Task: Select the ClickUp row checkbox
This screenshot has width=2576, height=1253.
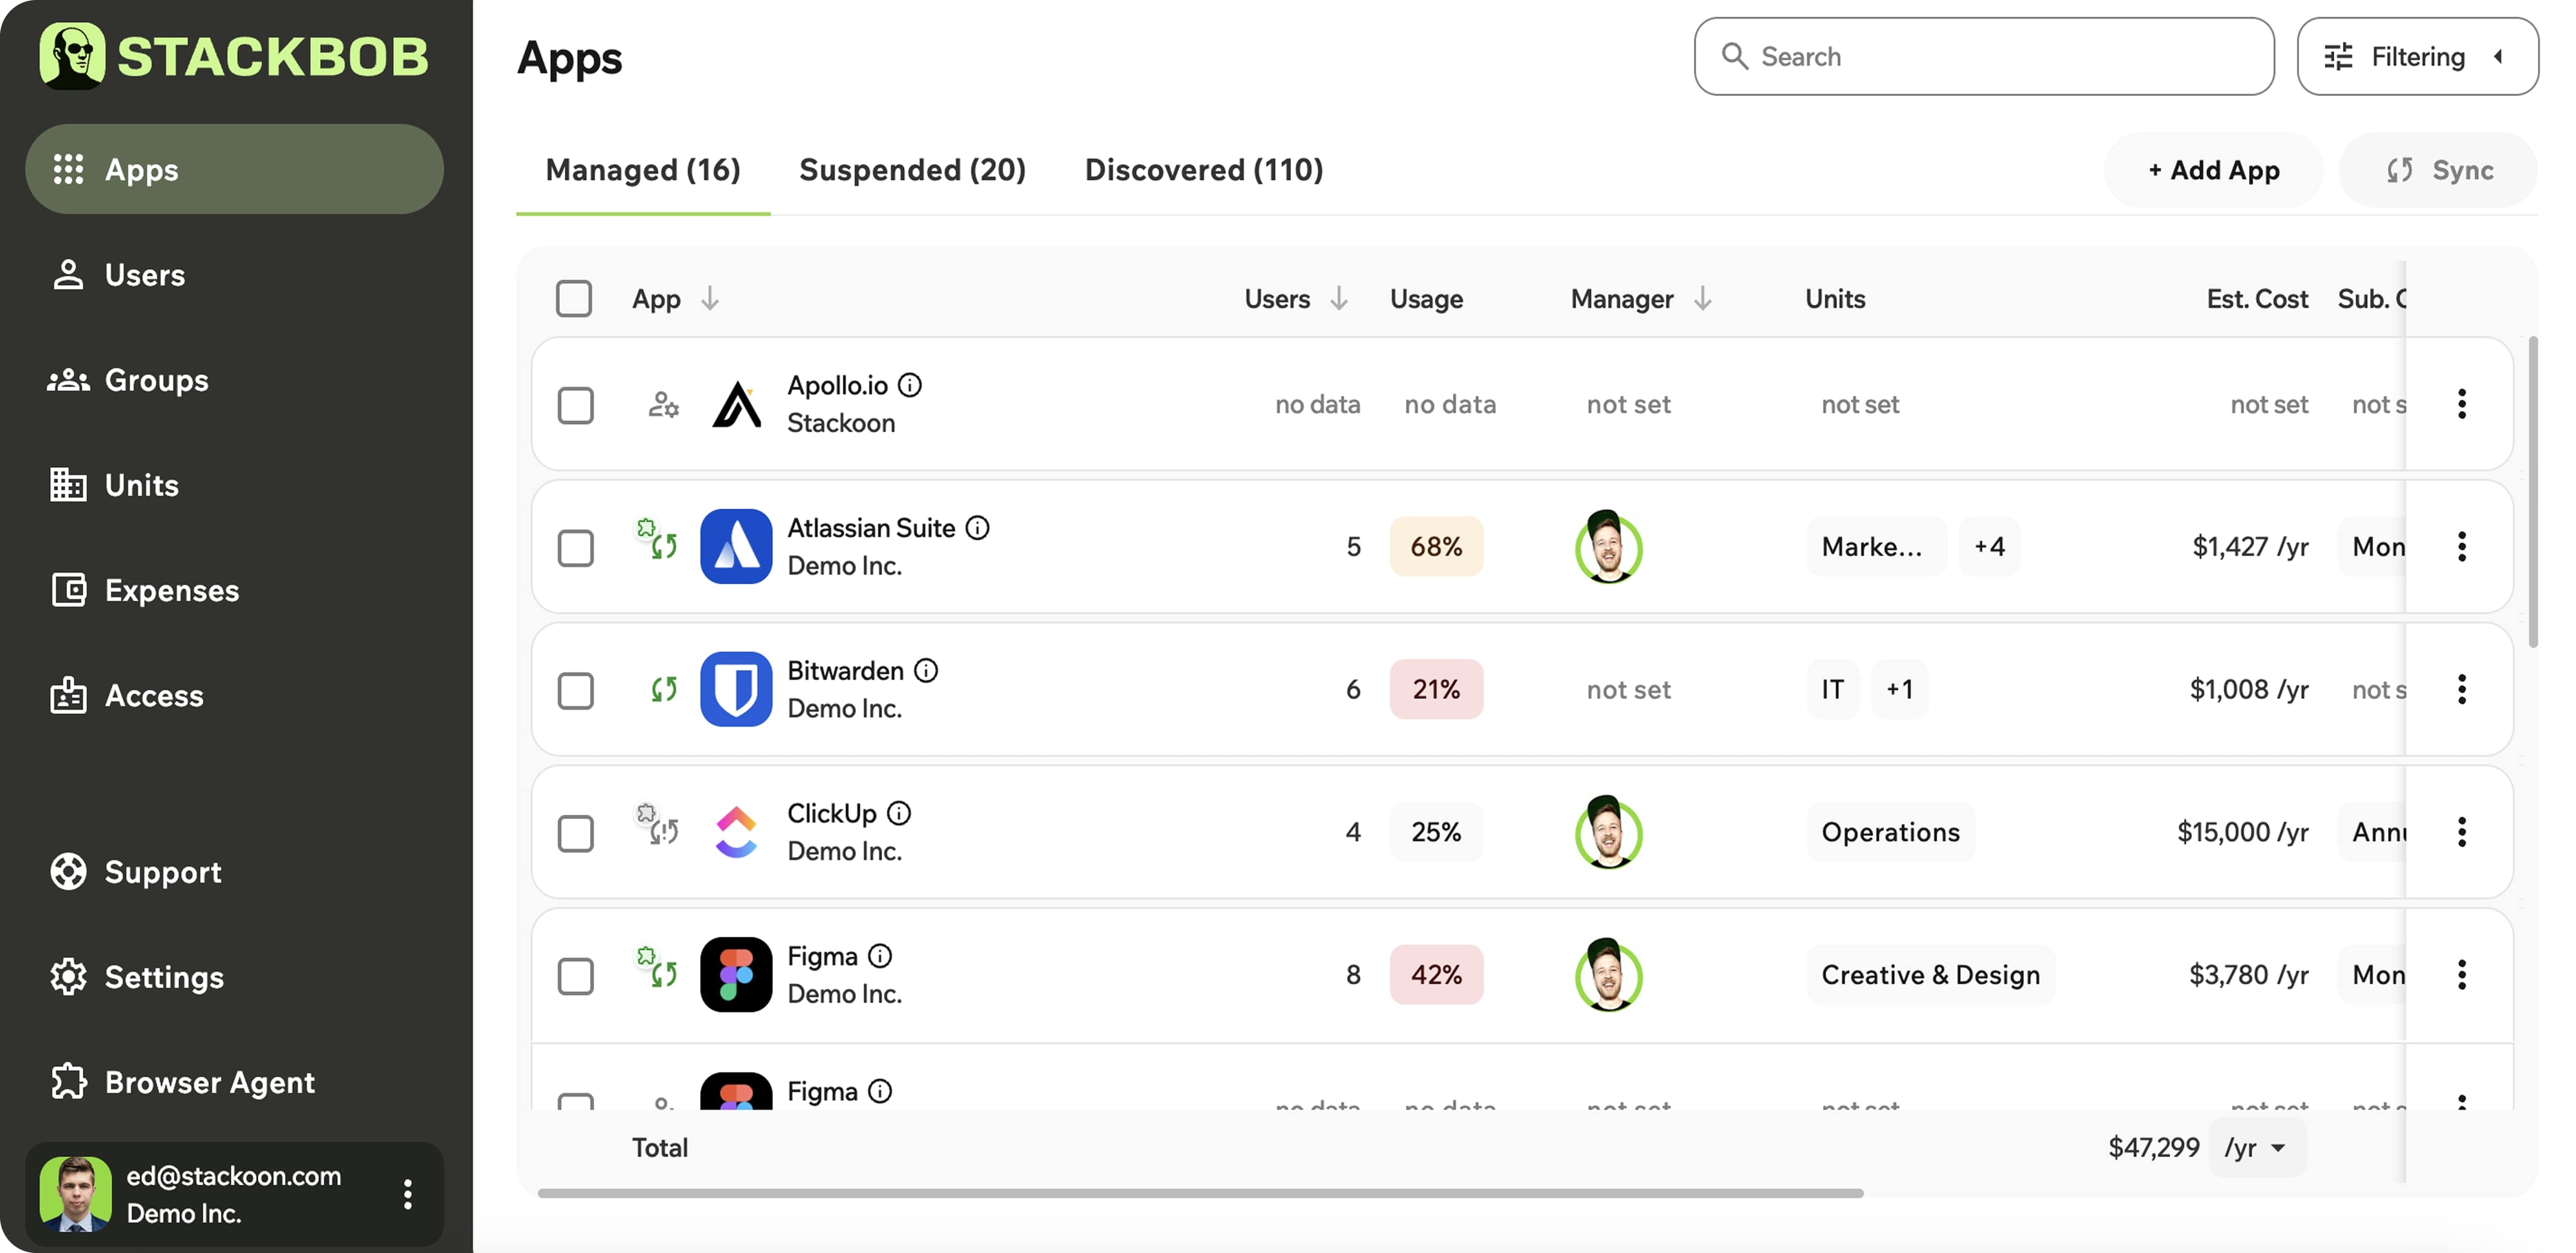Action: tap(575, 832)
